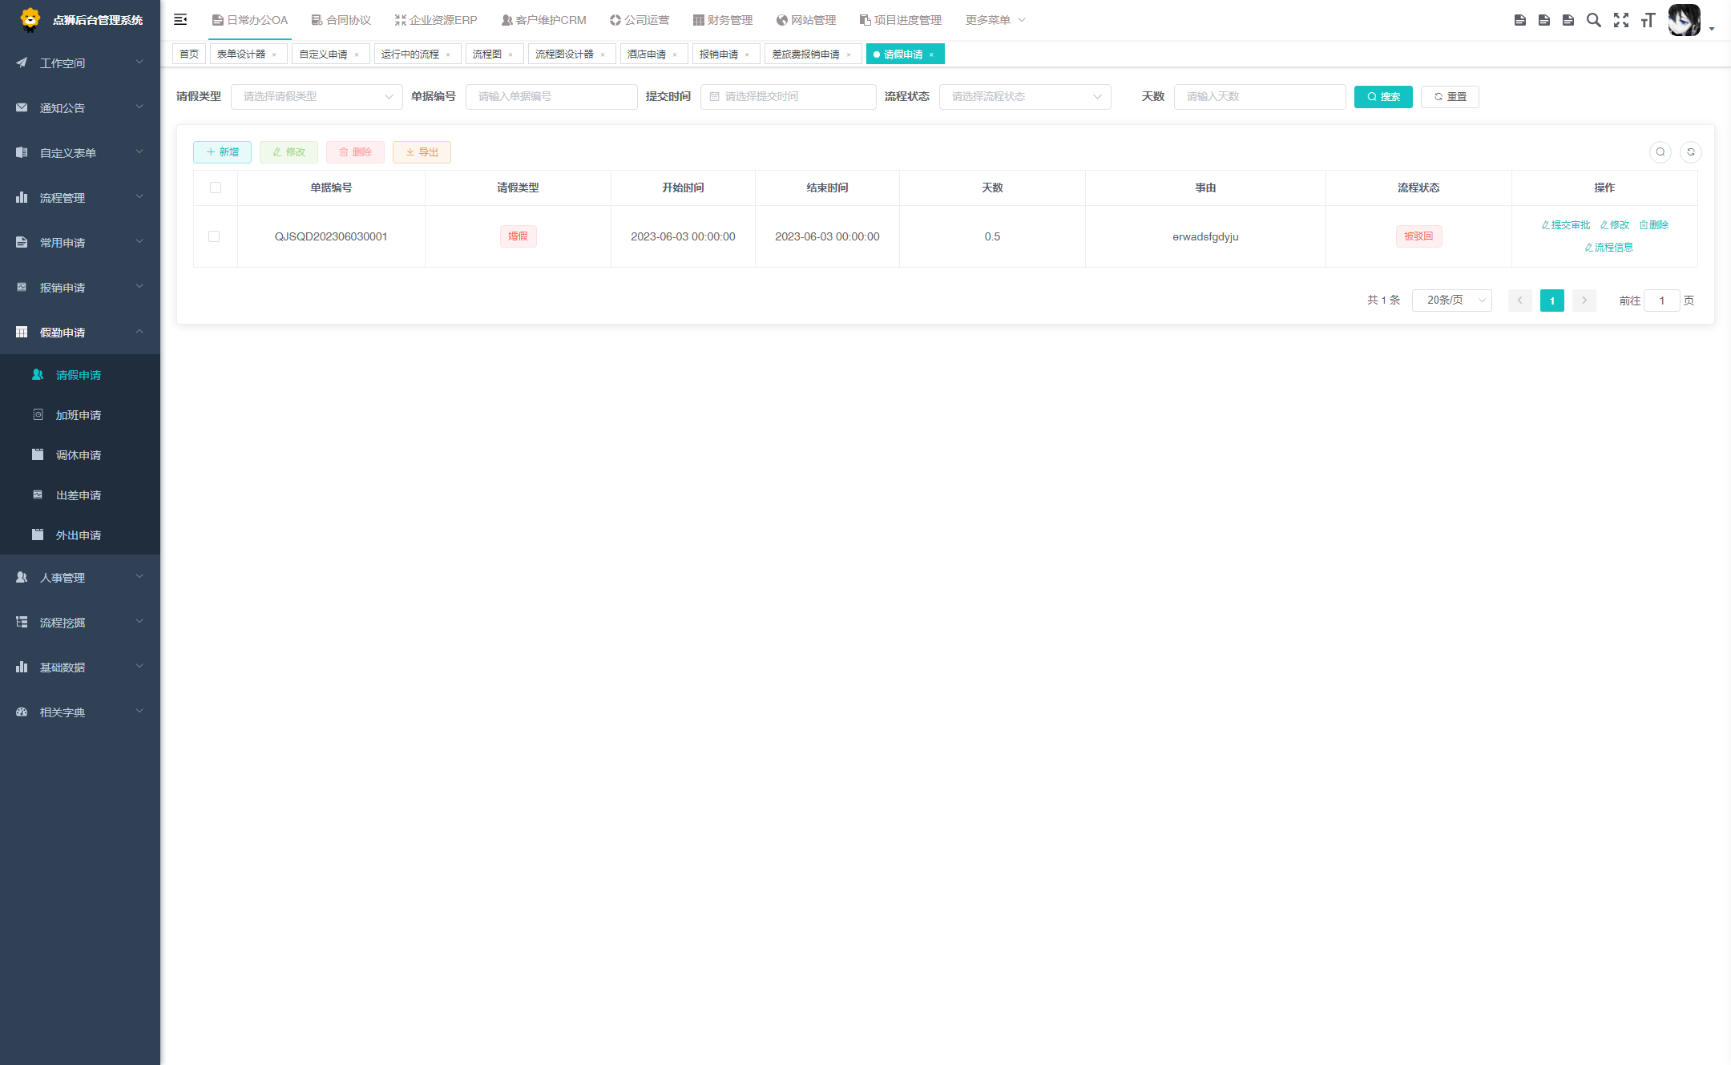1731x1065 pixels.
Task: Switch to the 流程图设计器 tab
Action: [x=564, y=54]
